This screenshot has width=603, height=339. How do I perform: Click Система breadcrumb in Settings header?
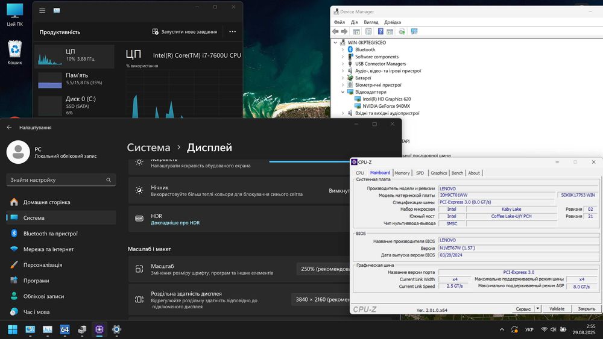coord(148,148)
